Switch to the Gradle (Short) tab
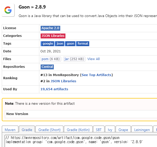 point(49,129)
